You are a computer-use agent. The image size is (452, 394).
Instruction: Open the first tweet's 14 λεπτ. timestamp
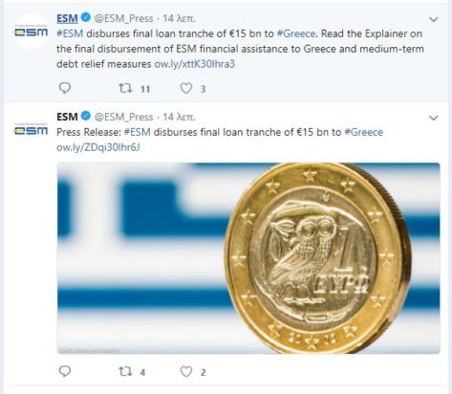[x=179, y=18]
